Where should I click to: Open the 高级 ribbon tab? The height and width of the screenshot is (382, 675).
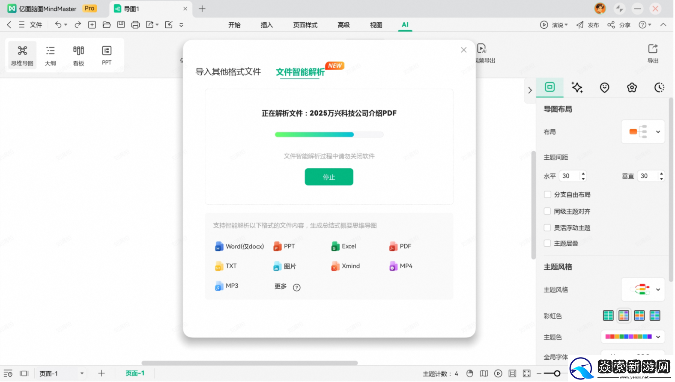[343, 25]
